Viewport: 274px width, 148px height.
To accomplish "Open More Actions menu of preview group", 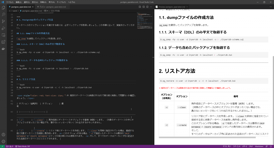I will [x=271, y=7].
